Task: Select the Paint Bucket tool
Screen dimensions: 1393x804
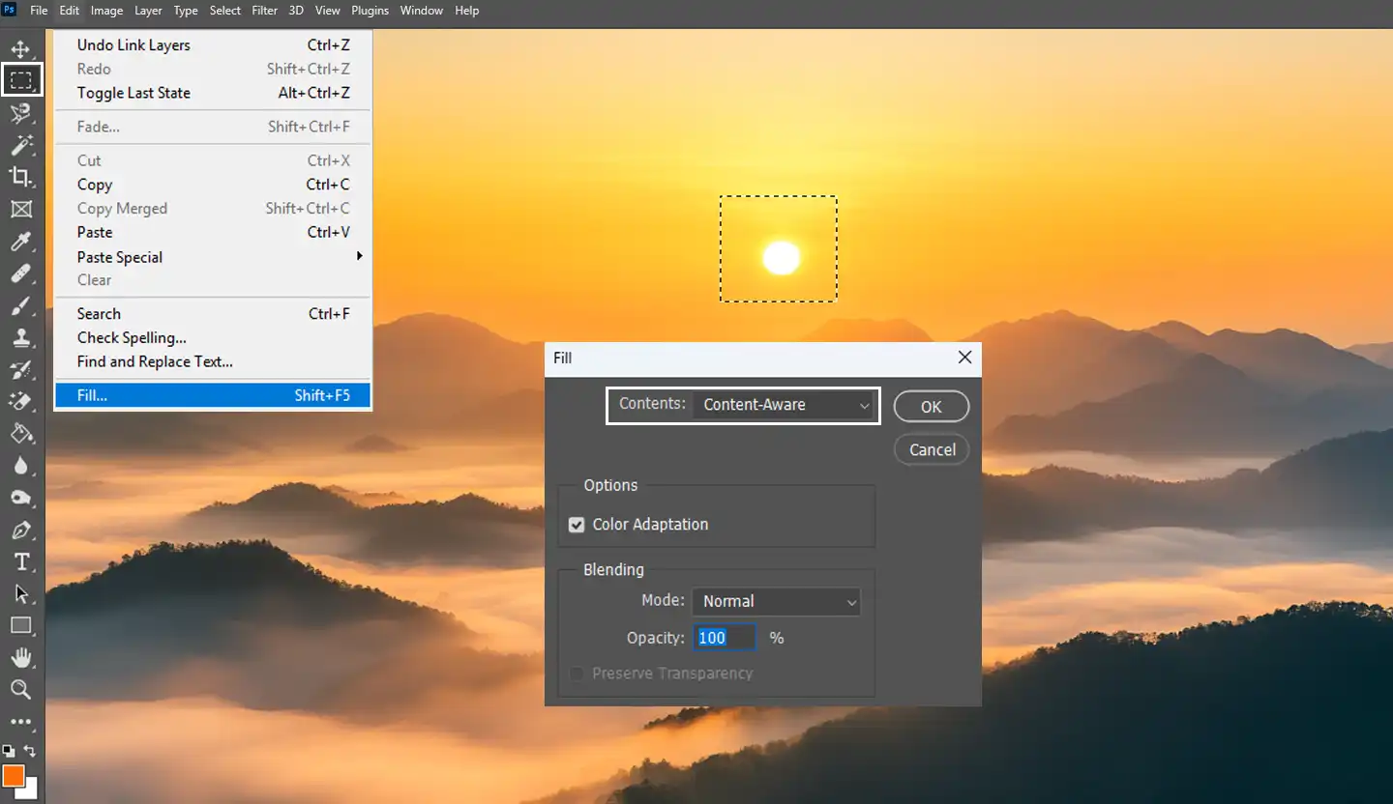Action: (x=20, y=433)
